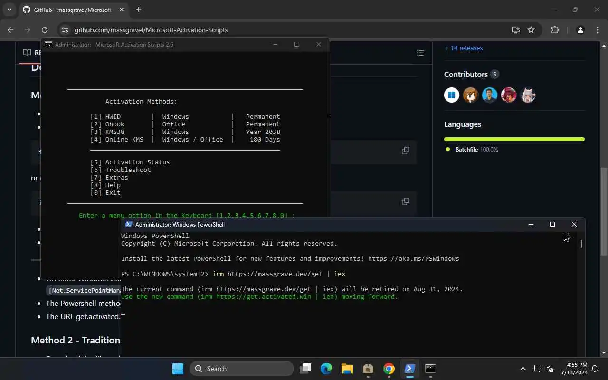Screen dimensions: 608x380
Task: Minimize the Windows PowerShell window
Action: point(531,224)
